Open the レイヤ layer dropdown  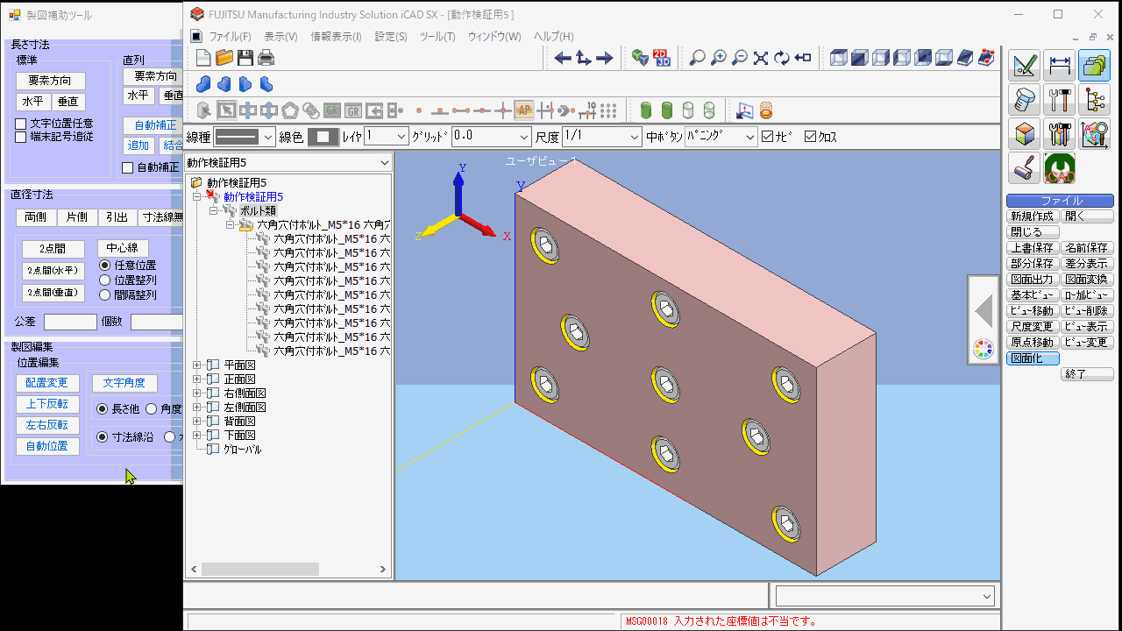click(x=387, y=137)
